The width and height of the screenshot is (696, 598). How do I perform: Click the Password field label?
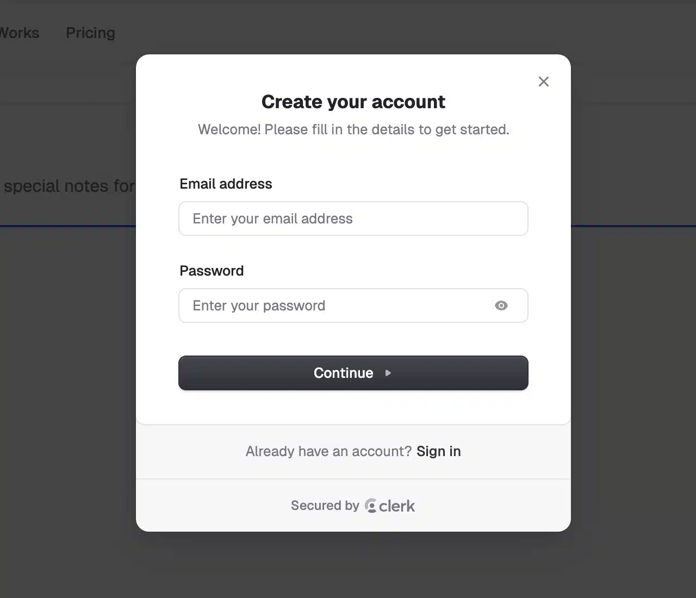tap(212, 271)
